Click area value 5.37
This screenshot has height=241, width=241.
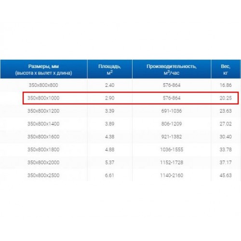click(x=110, y=162)
